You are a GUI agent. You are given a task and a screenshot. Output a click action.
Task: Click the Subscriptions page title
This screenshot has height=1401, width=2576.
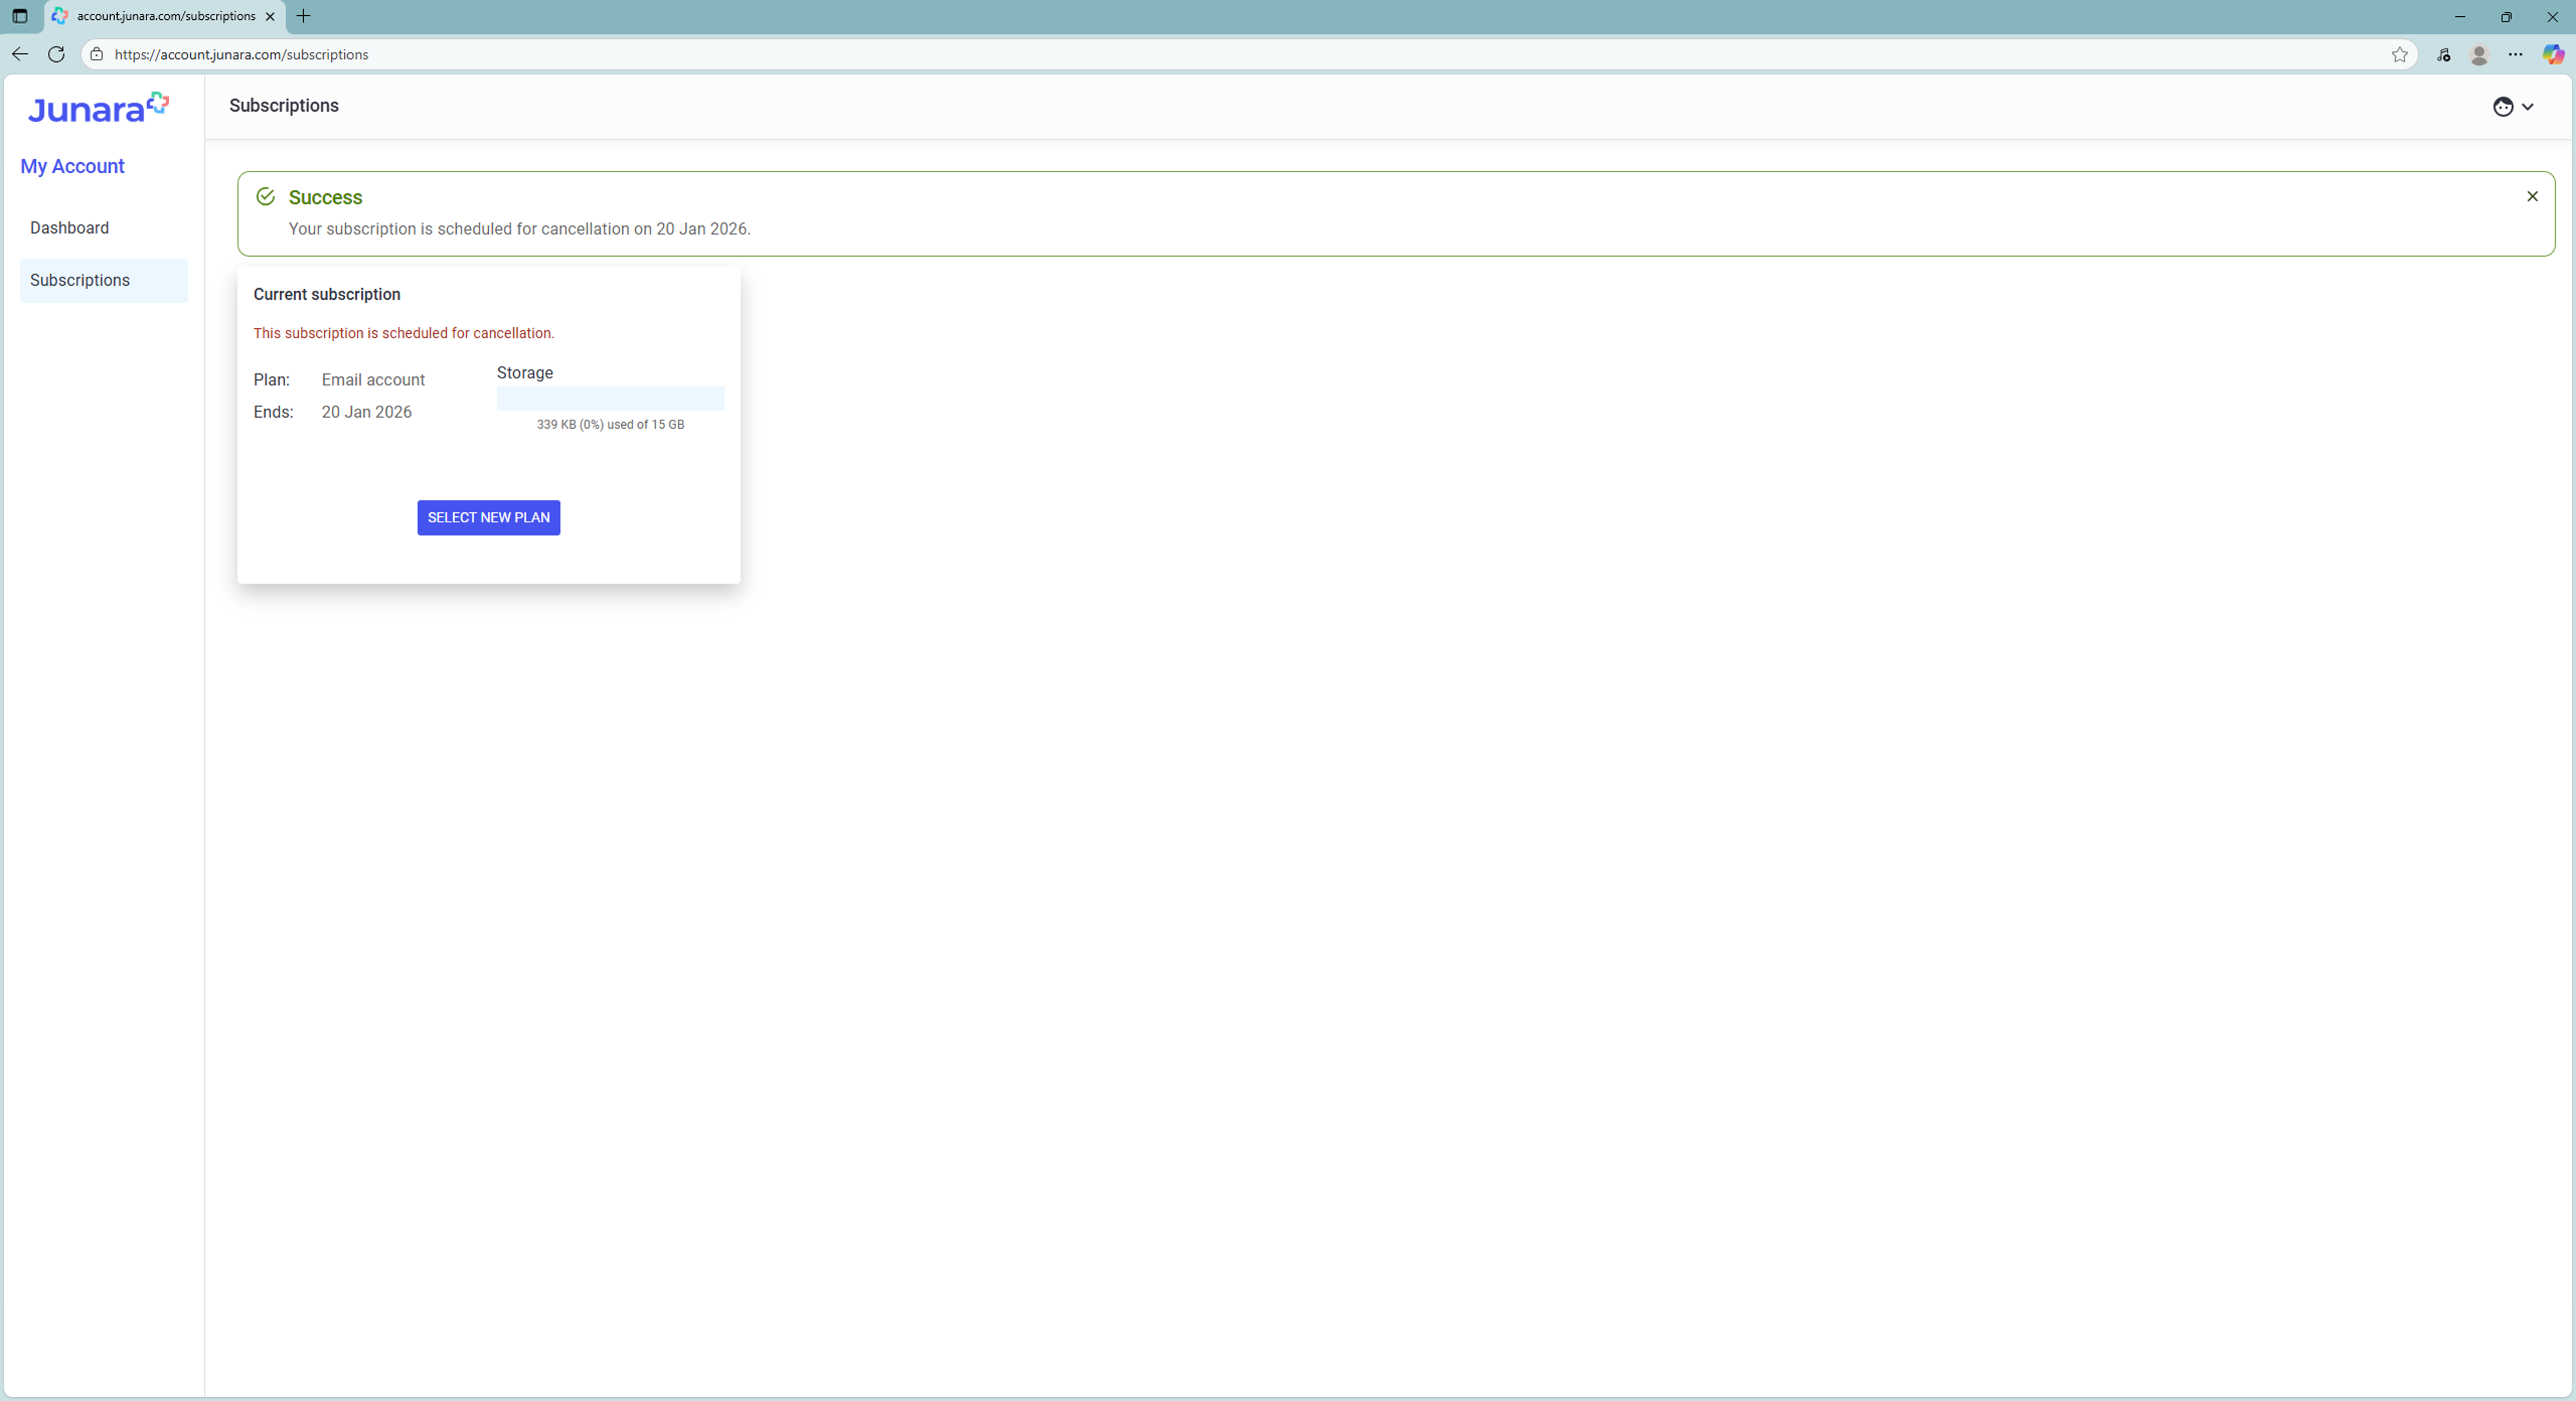coord(284,106)
